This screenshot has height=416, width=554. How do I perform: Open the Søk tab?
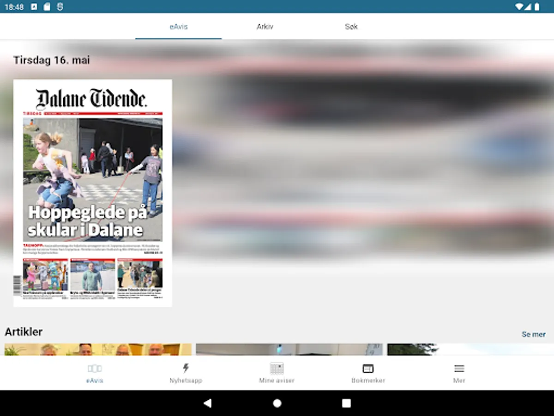351,26
